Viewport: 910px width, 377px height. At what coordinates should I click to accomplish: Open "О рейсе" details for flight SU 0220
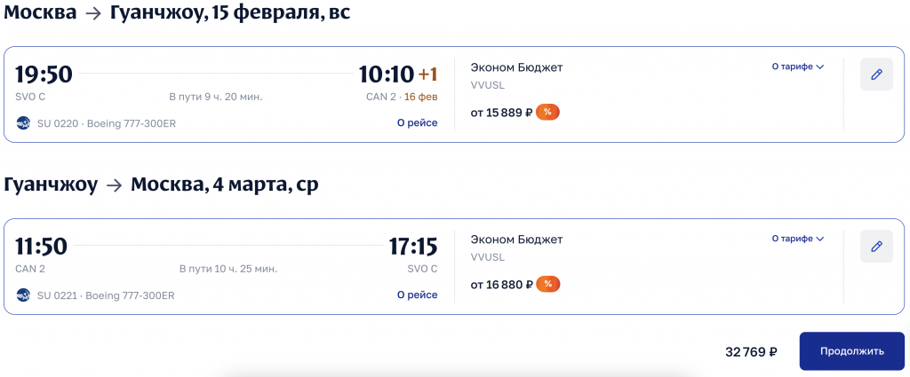[x=417, y=123]
